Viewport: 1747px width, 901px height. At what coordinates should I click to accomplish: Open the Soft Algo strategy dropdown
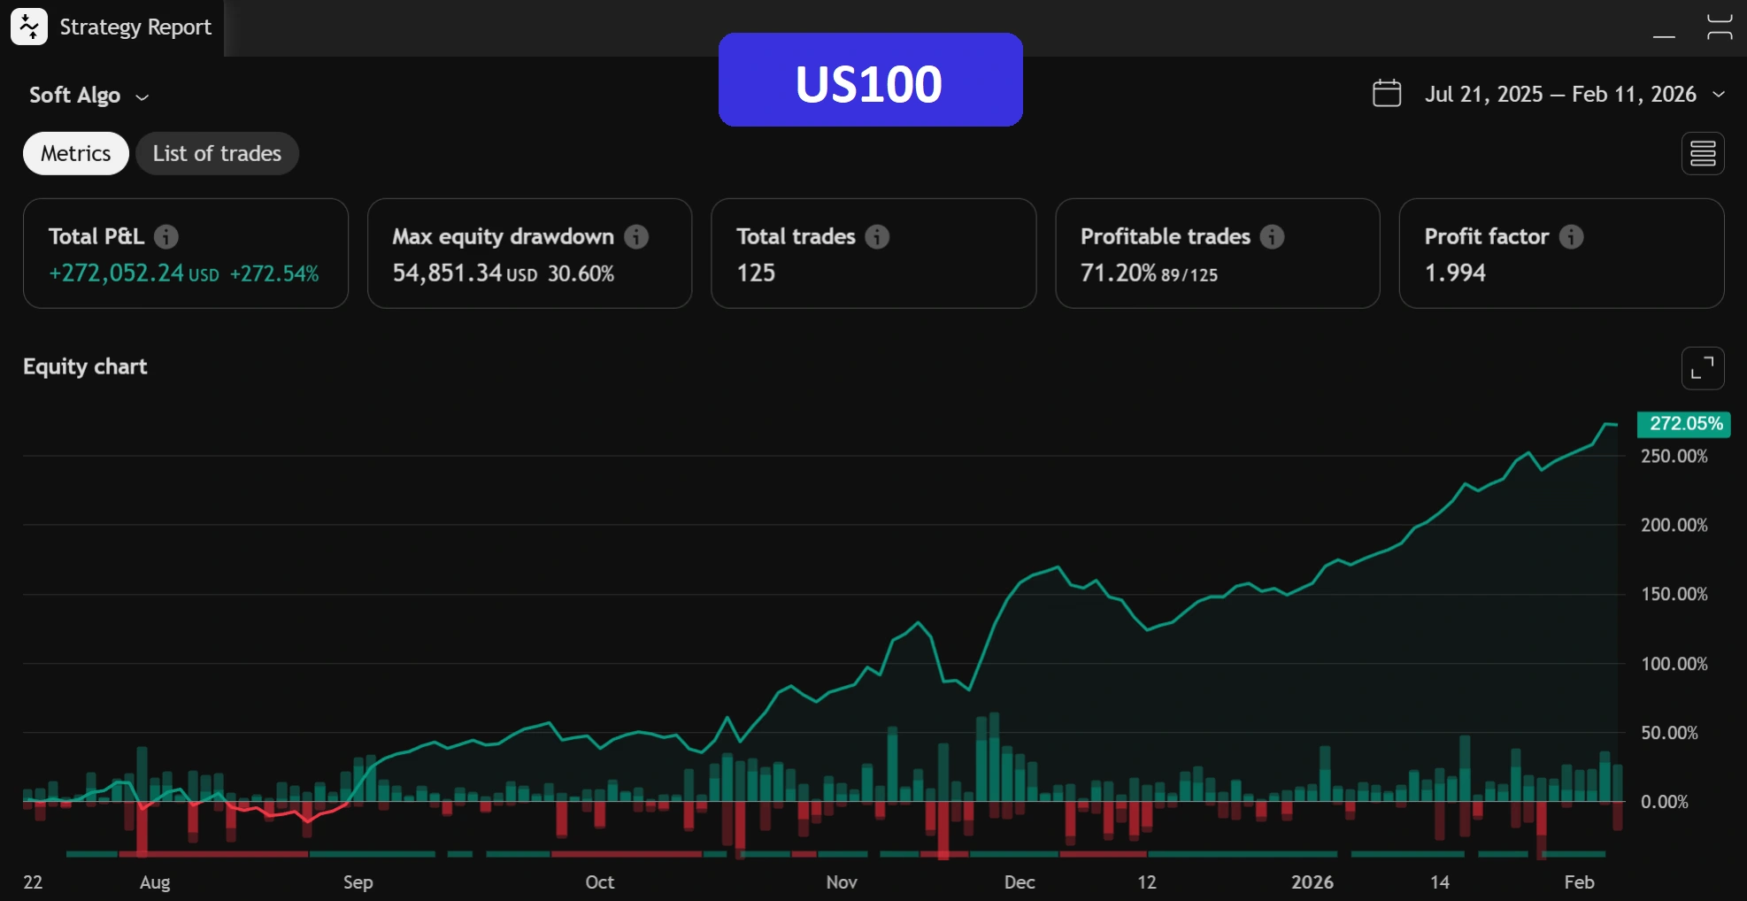click(x=89, y=96)
